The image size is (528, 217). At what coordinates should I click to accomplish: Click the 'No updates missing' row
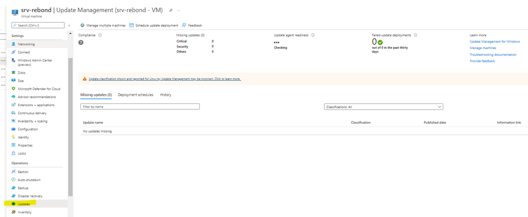coord(304,131)
